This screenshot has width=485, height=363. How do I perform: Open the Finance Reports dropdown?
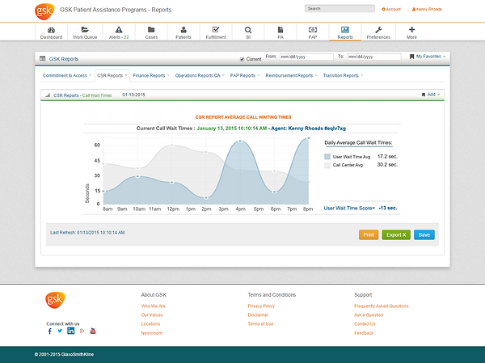pos(151,75)
